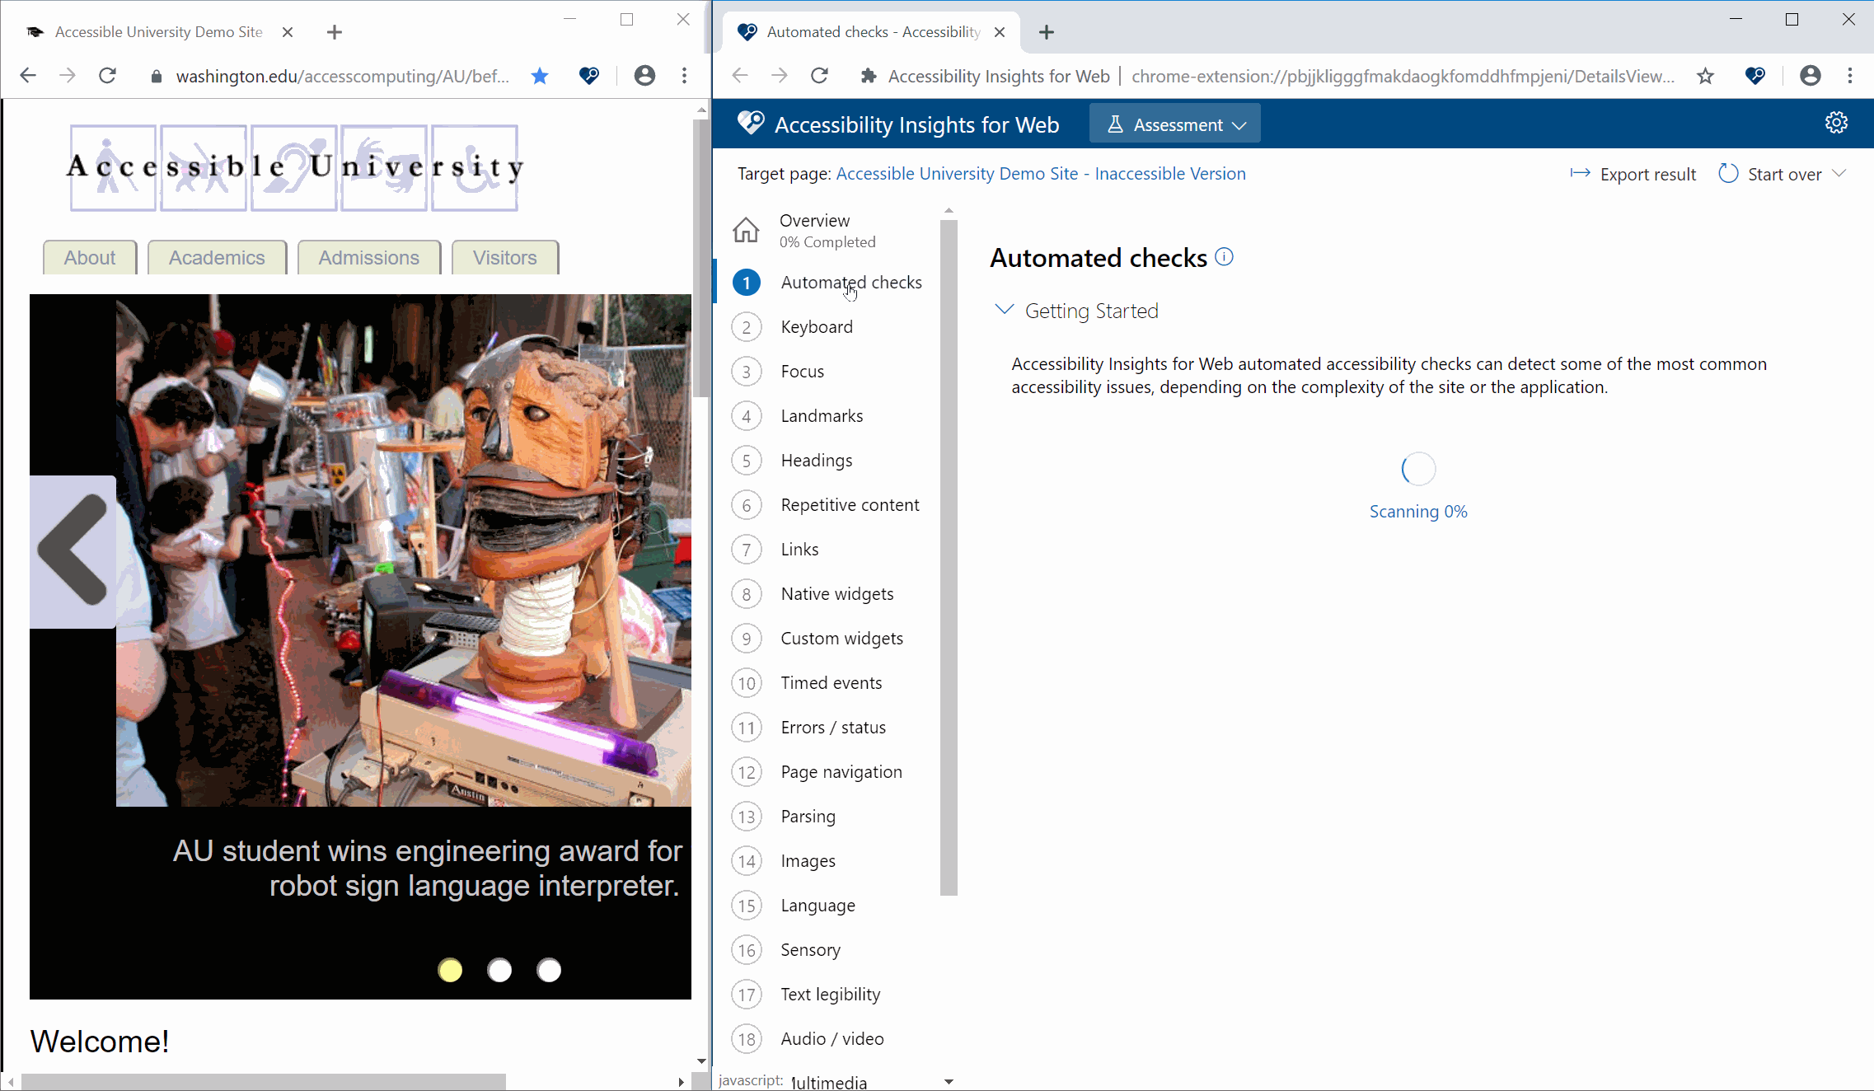This screenshot has height=1091, width=1874.
Task: Open the Assessment dropdown
Action: (1174, 124)
